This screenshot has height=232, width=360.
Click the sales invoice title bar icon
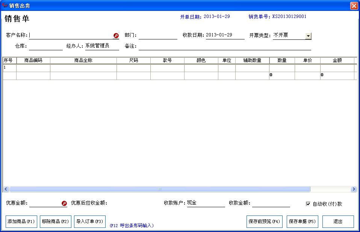click(4, 5)
